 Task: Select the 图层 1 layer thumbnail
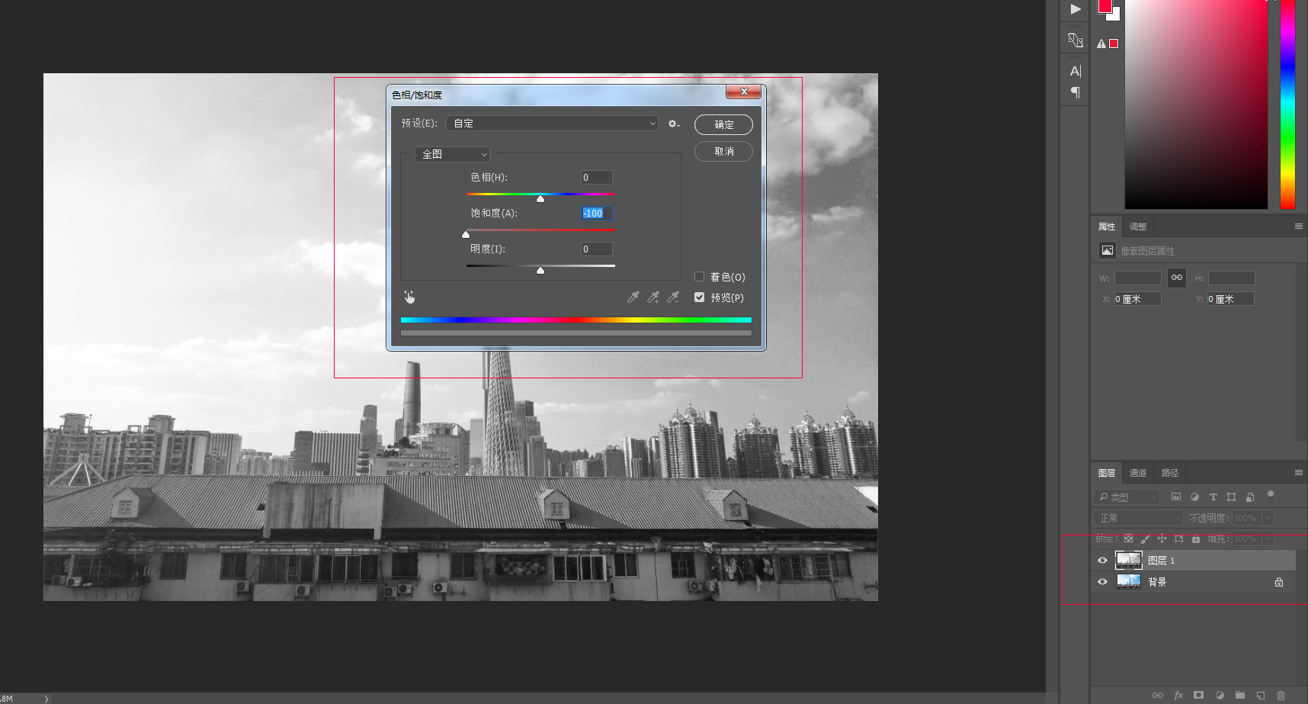point(1129,561)
